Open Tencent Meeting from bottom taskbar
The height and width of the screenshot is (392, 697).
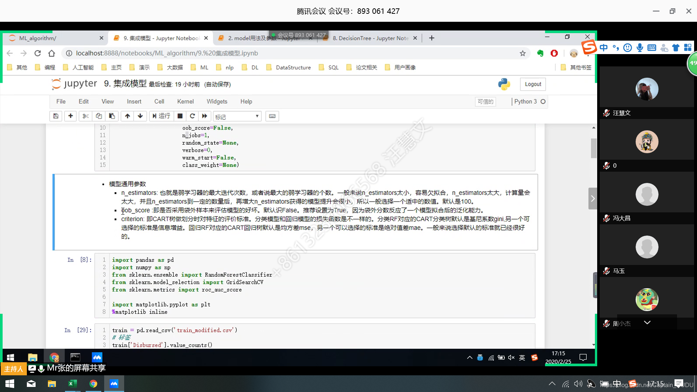114,384
